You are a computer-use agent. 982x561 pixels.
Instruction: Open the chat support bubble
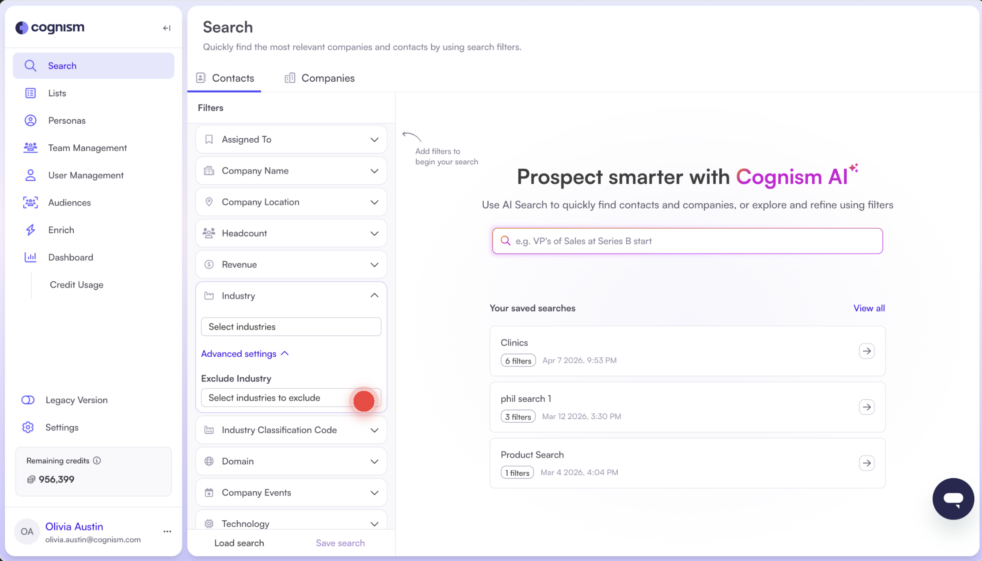tap(953, 498)
